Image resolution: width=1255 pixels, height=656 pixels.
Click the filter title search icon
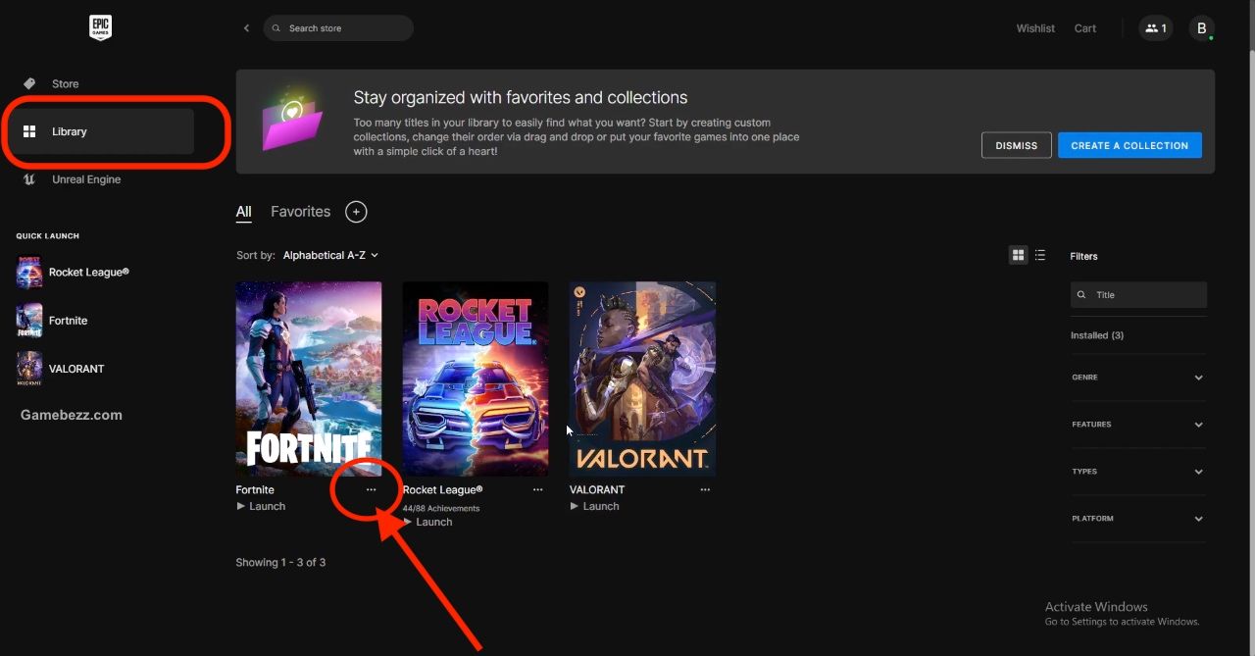1081,295
